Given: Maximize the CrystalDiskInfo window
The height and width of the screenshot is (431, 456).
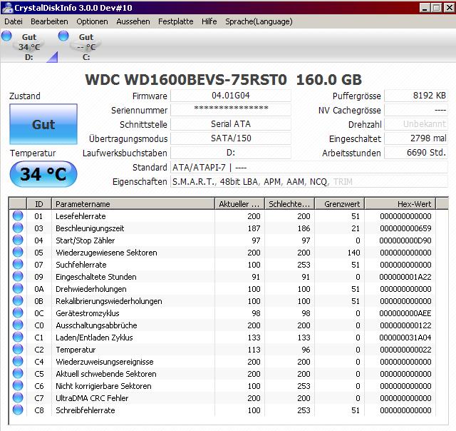Looking at the screenshot, I should [x=437, y=8].
